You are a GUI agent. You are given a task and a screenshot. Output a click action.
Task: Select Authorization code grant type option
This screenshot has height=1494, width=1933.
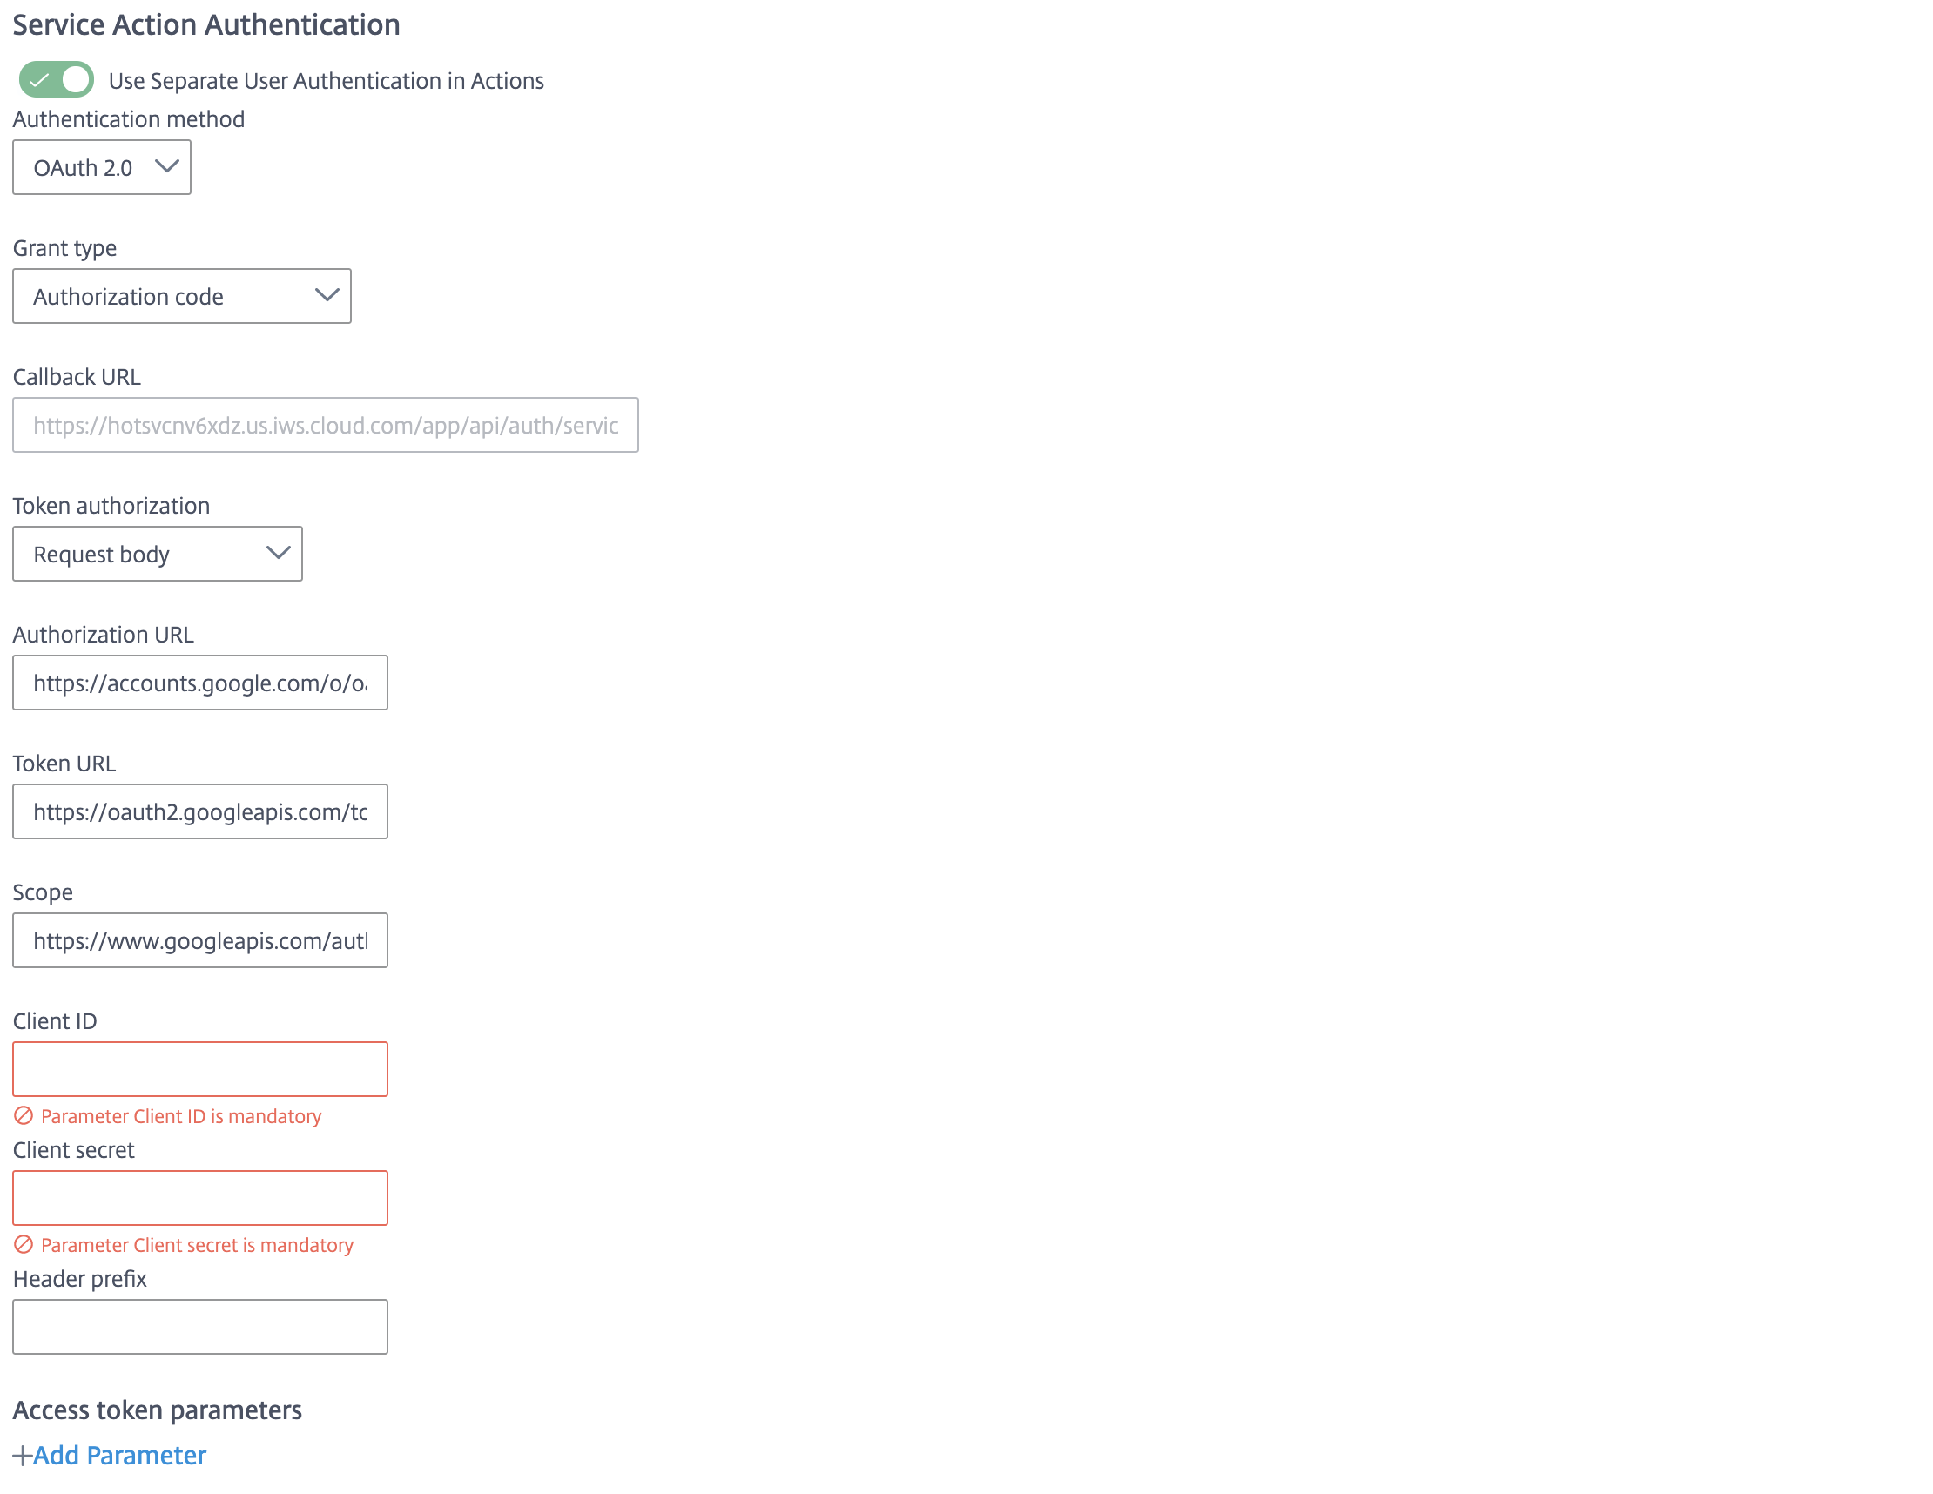pos(180,297)
